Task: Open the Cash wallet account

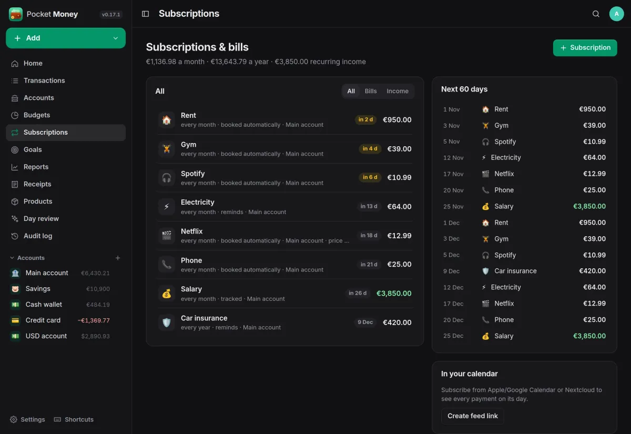Action: (x=66, y=305)
